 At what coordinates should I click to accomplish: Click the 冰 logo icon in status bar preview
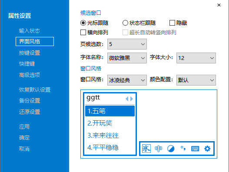(146, 149)
